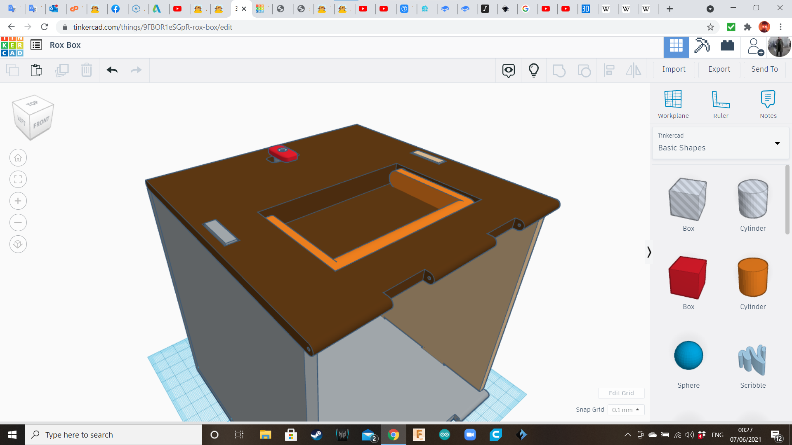The image size is (792, 445).
Task: Switch to Blocks mode pickaxe icon
Action: coord(702,46)
